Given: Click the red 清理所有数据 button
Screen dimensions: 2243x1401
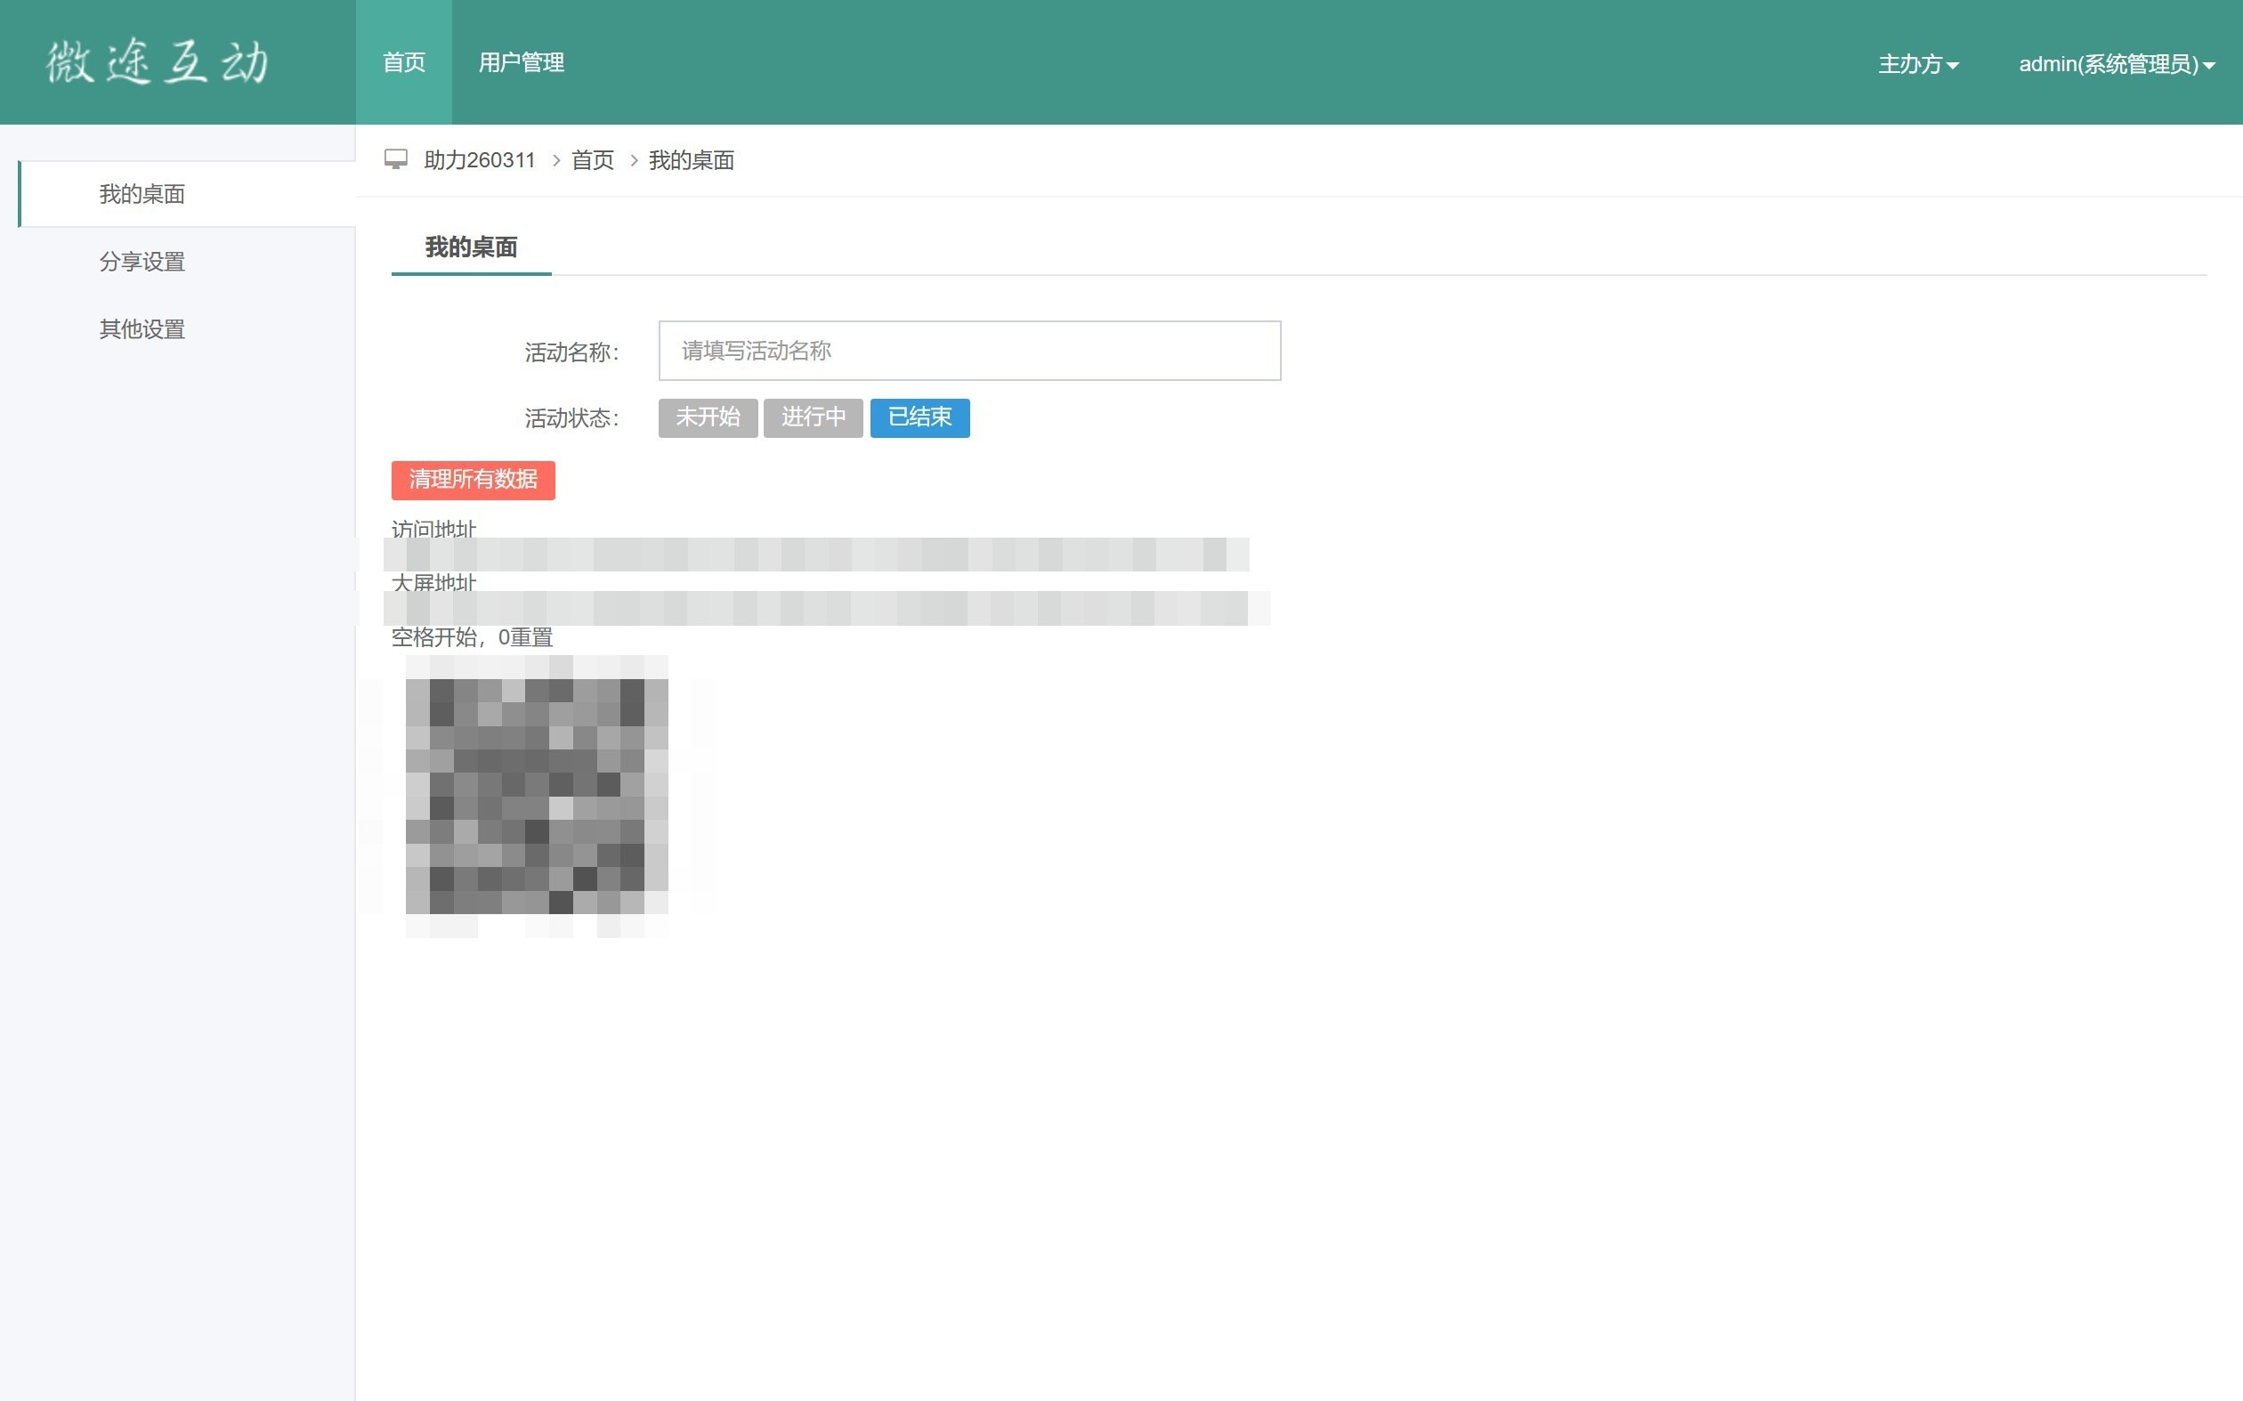Looking at the screenshot, I should pyautogui.click(x=473, y=480).
